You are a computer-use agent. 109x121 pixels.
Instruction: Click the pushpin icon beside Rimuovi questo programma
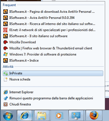coord(6,98)
